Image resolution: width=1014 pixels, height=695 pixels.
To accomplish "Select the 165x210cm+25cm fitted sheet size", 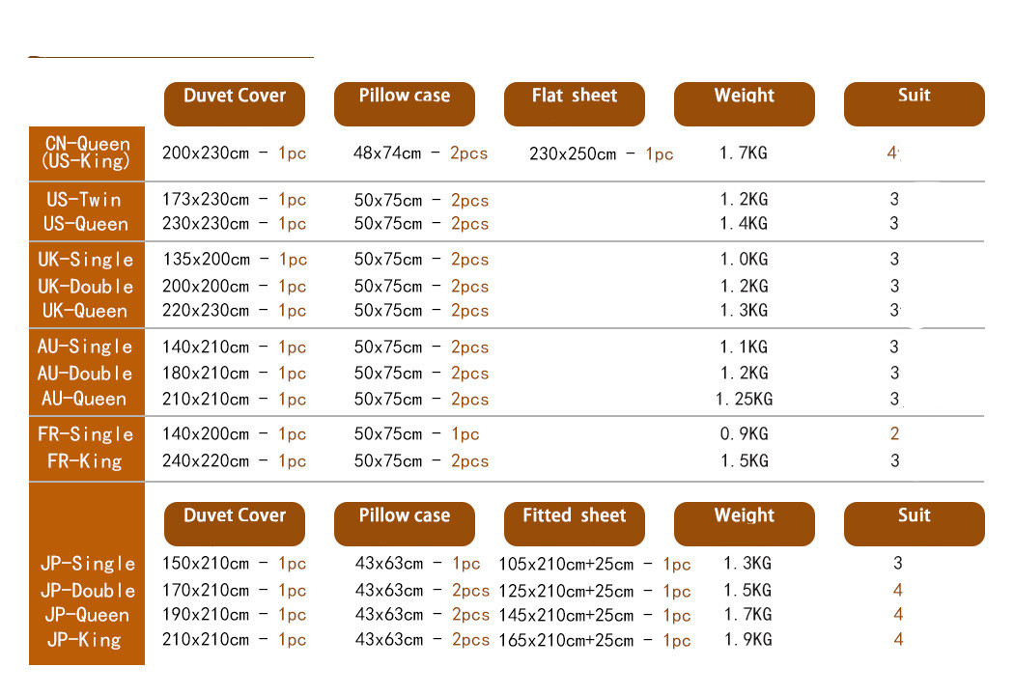I will [x=566, y=641].
